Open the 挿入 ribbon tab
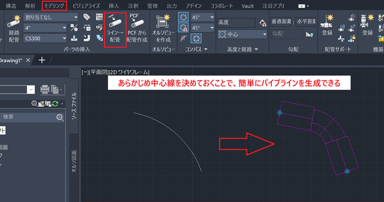Screen dimensions: 384x202 (114, 6)
